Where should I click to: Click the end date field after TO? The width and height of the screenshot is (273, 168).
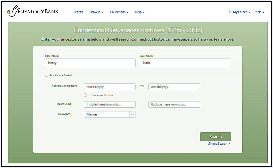(x=174, y=87)
